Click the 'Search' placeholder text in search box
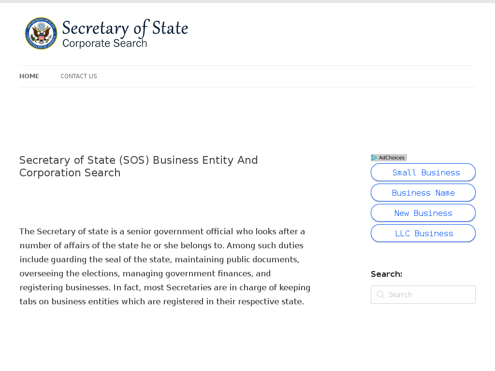495x371 pixels. coord(400,295)
